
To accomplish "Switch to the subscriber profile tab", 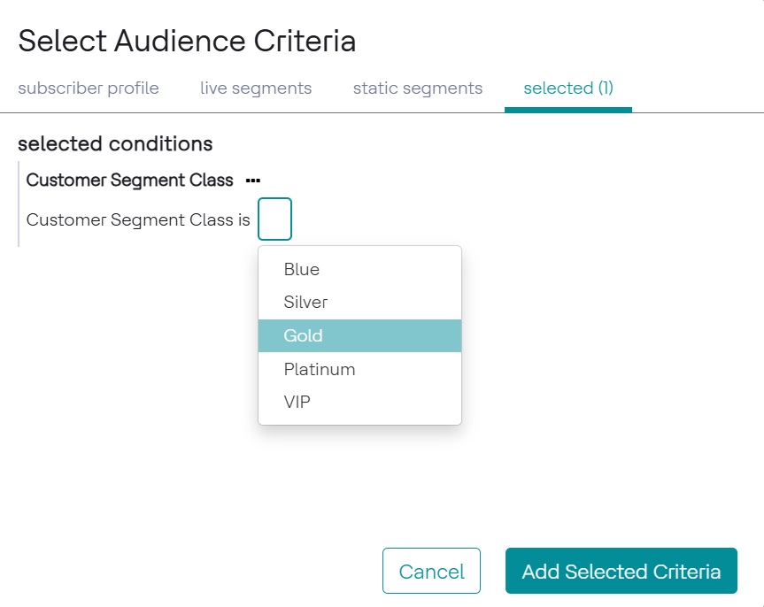I will (x=89, y=88).
